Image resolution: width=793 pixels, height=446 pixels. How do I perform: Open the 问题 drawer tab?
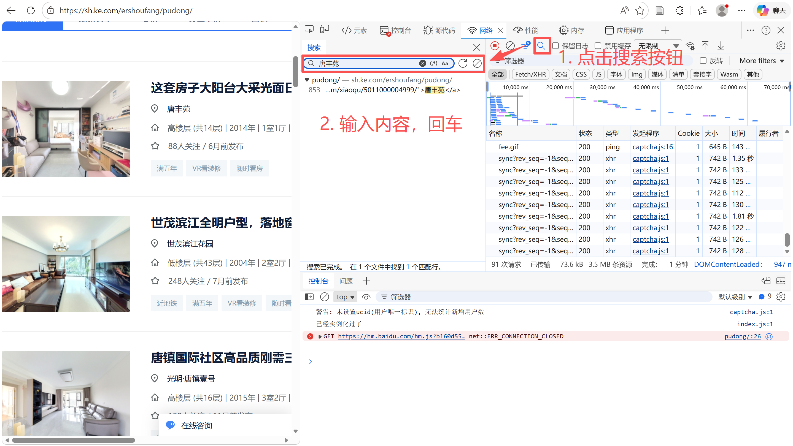(x=346, y=281)
